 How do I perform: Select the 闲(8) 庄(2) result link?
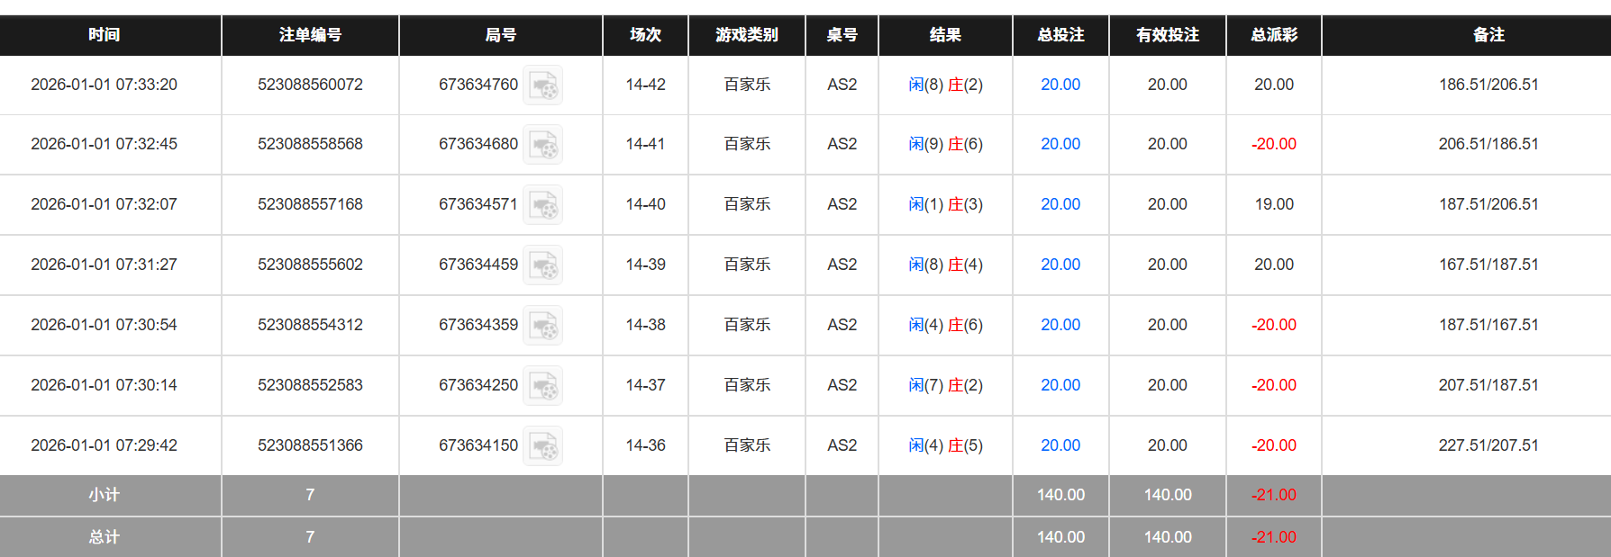pos(946,84)
